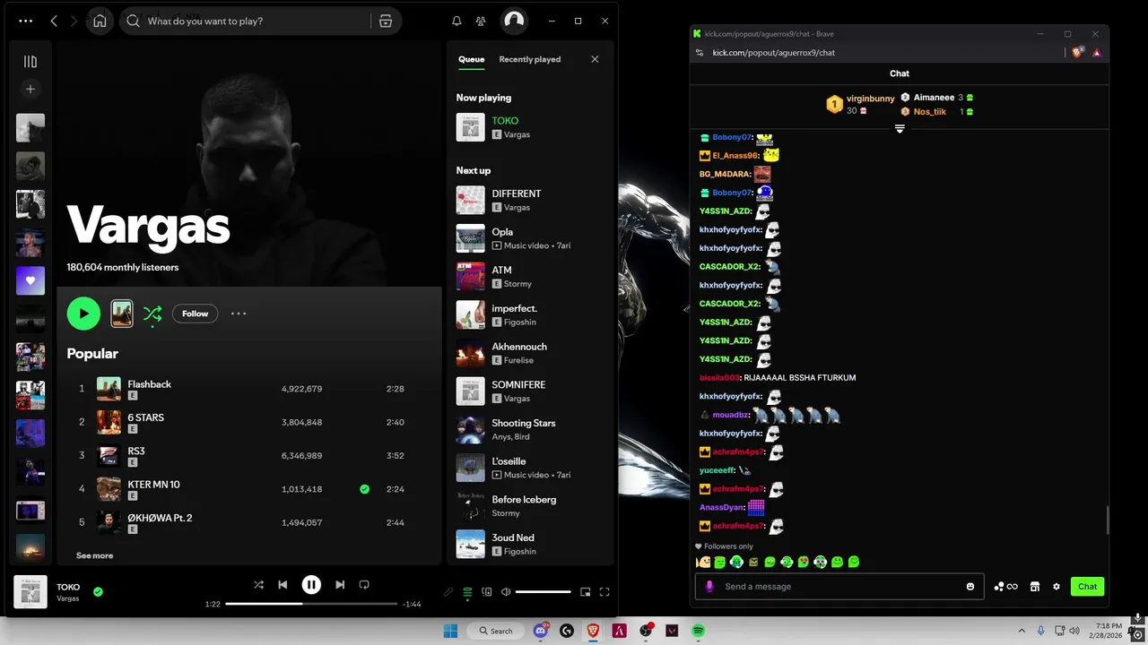Viewport: 1148px width, 645px height.
Task: Enter Spotify fullscreen mode
Action: pos(604,591)
